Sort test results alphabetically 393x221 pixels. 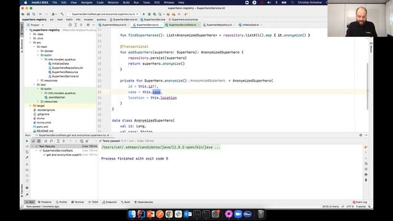click(46, 141)
